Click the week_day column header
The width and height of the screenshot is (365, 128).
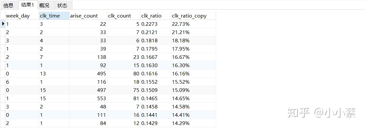(x=22, y=16)
